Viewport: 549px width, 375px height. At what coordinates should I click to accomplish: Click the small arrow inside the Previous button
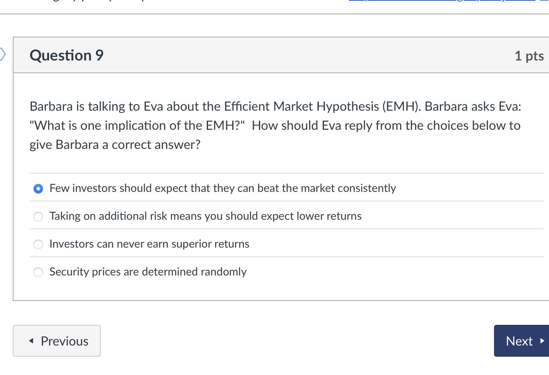click(32, 341)
